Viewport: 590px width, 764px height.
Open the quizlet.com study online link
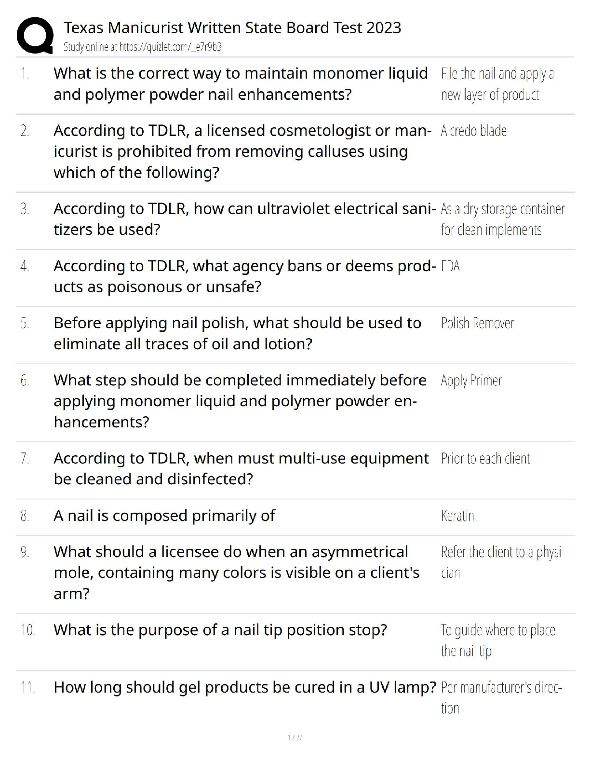[x=142, y=47]
